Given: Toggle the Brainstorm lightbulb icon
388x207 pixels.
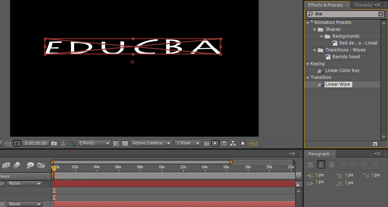Looking at the screenshot, I should (x=30, y=165).
